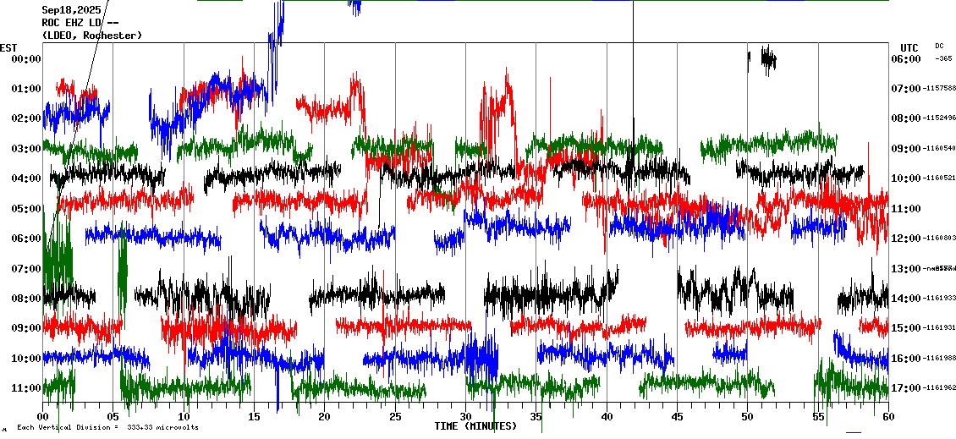Click the Each Vertical Division scale note
This screenshot has width=956, height=439.
107,427
